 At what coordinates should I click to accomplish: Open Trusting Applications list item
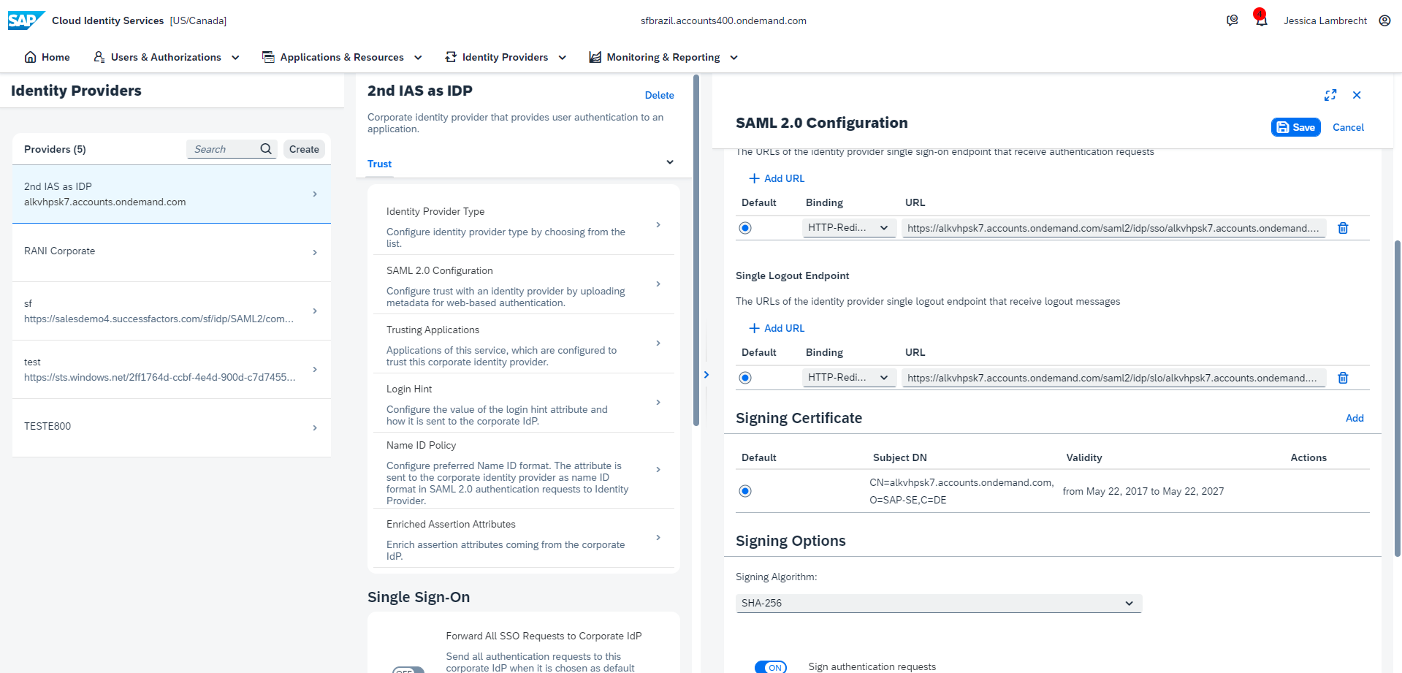pos(523,343)
